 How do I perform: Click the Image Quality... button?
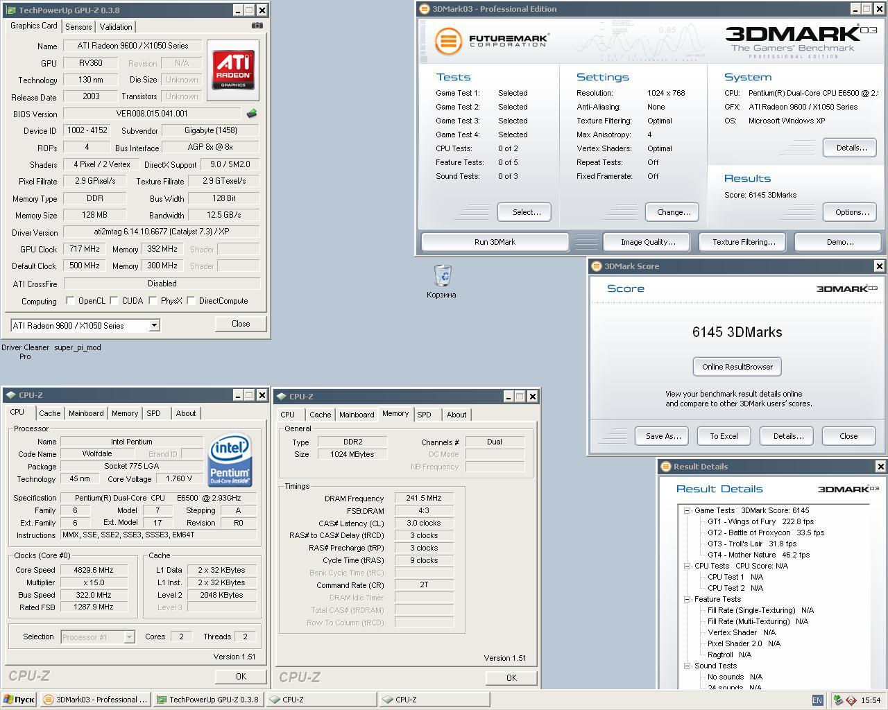point(648,242)
